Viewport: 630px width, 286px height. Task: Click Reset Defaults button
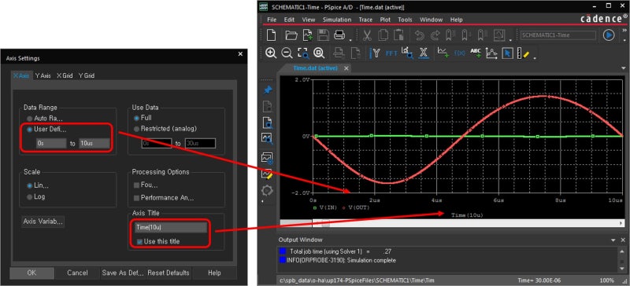169,273
